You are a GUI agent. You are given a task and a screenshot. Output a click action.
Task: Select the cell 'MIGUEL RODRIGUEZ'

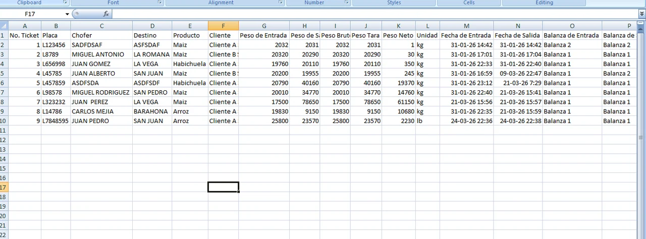101,92
